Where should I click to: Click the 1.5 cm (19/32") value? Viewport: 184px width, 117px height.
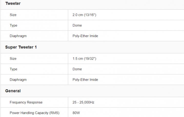(x=84, y=59)
